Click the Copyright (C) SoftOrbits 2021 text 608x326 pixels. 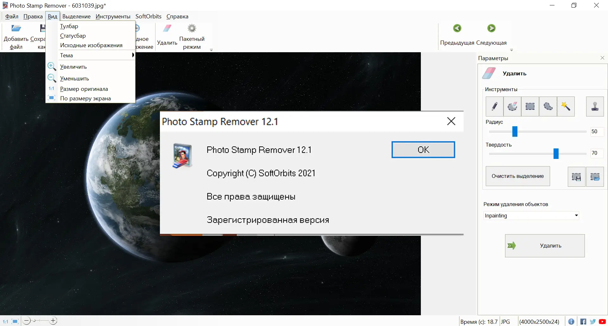coord(261,173)
